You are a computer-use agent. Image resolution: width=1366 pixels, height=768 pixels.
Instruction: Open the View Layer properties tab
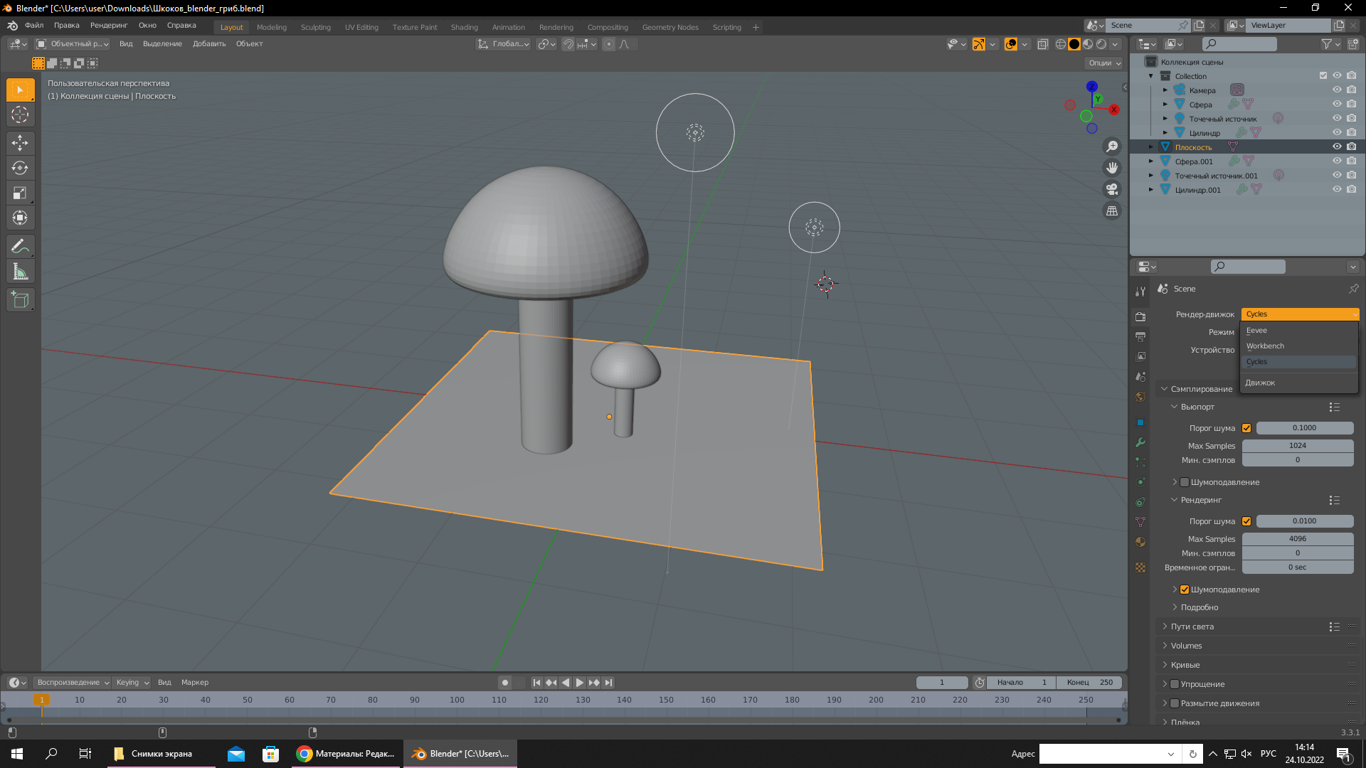point(1140,356)
